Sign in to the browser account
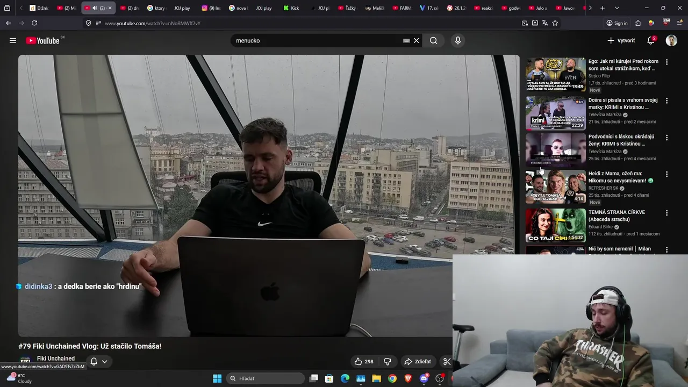Screen dimensions: 688x387 click(617, 23)
